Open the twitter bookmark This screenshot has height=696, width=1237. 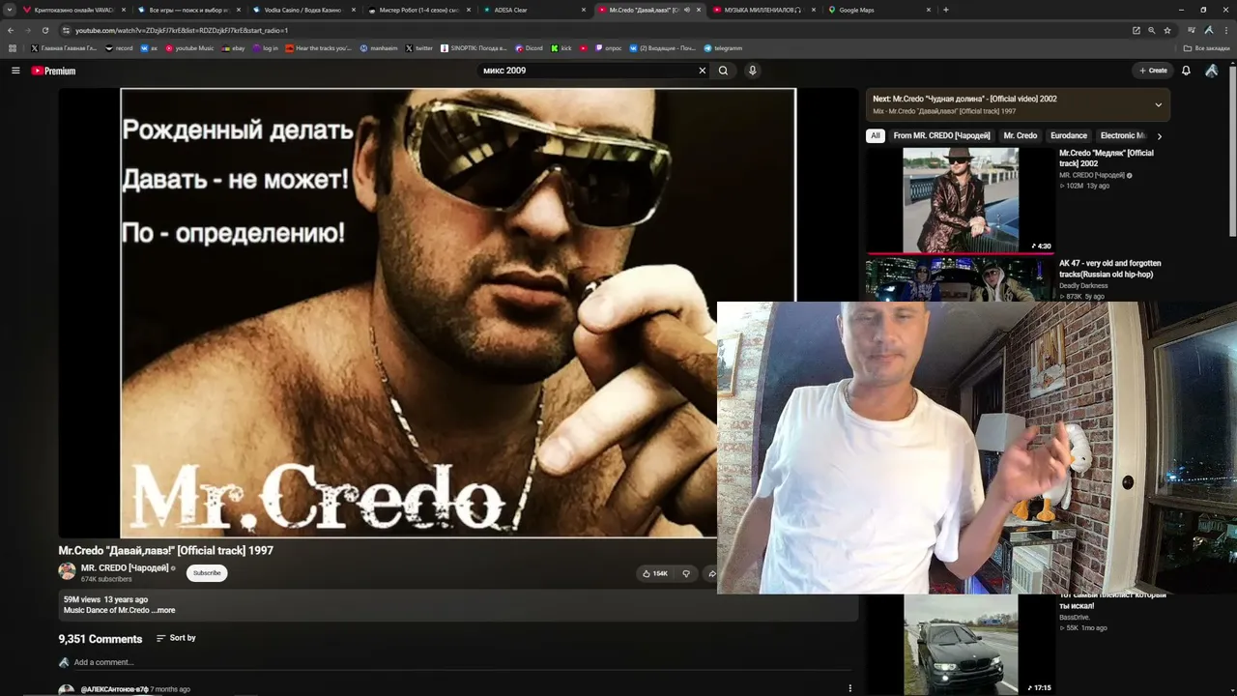coord(418,47)
